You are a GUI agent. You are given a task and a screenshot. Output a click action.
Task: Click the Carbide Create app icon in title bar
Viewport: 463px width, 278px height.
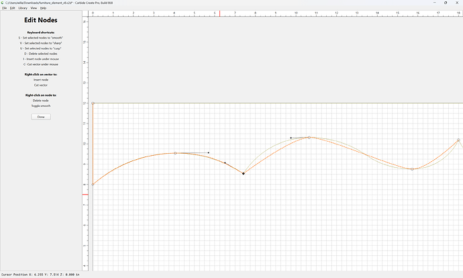[x=3, y=3]
